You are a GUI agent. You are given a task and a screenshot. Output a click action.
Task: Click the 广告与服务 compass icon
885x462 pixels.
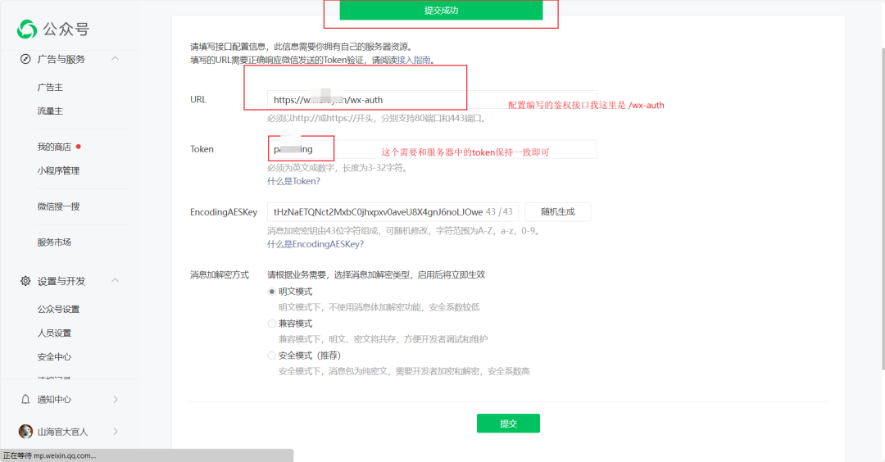click(x=25, y=59)
